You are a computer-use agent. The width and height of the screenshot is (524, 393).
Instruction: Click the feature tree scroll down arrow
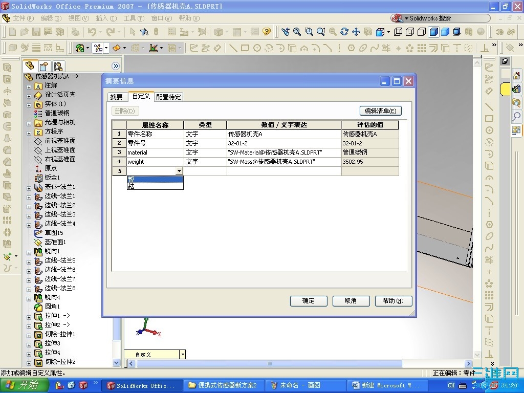click(116, 362)
